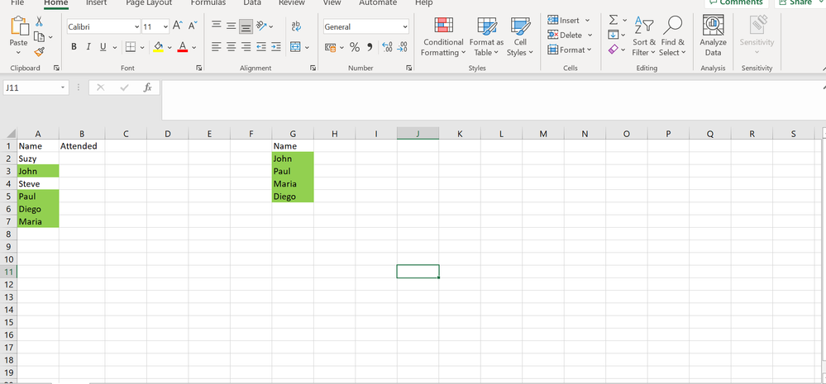
Task: Open Conditional Formatting menu
Action: pos(443,37)
